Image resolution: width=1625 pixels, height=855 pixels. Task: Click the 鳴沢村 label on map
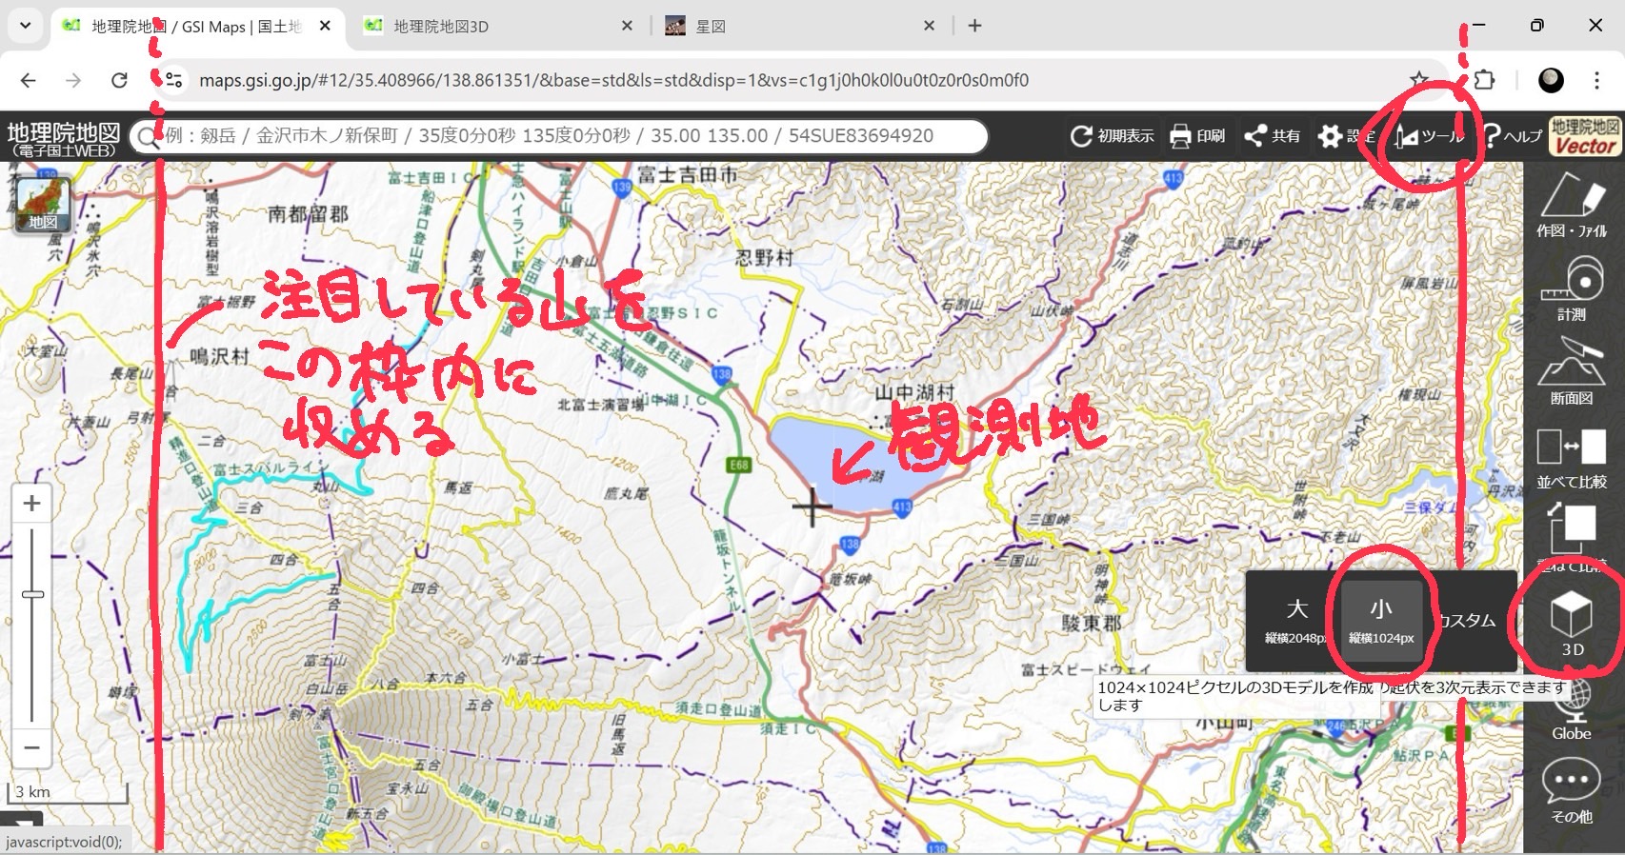coord(220,356)
